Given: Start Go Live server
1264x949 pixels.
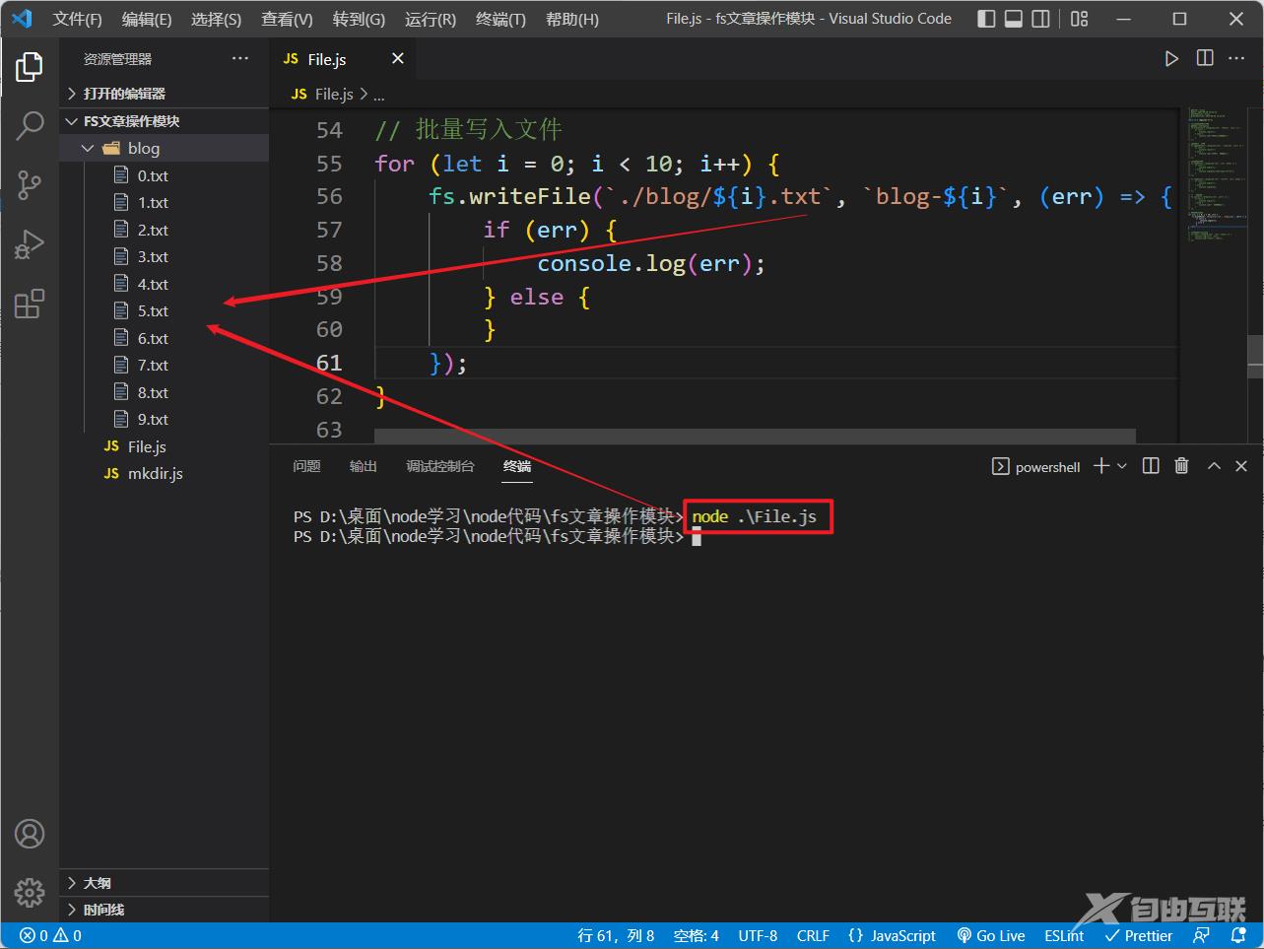Looking at the screenshot, I should pos(991,936).
